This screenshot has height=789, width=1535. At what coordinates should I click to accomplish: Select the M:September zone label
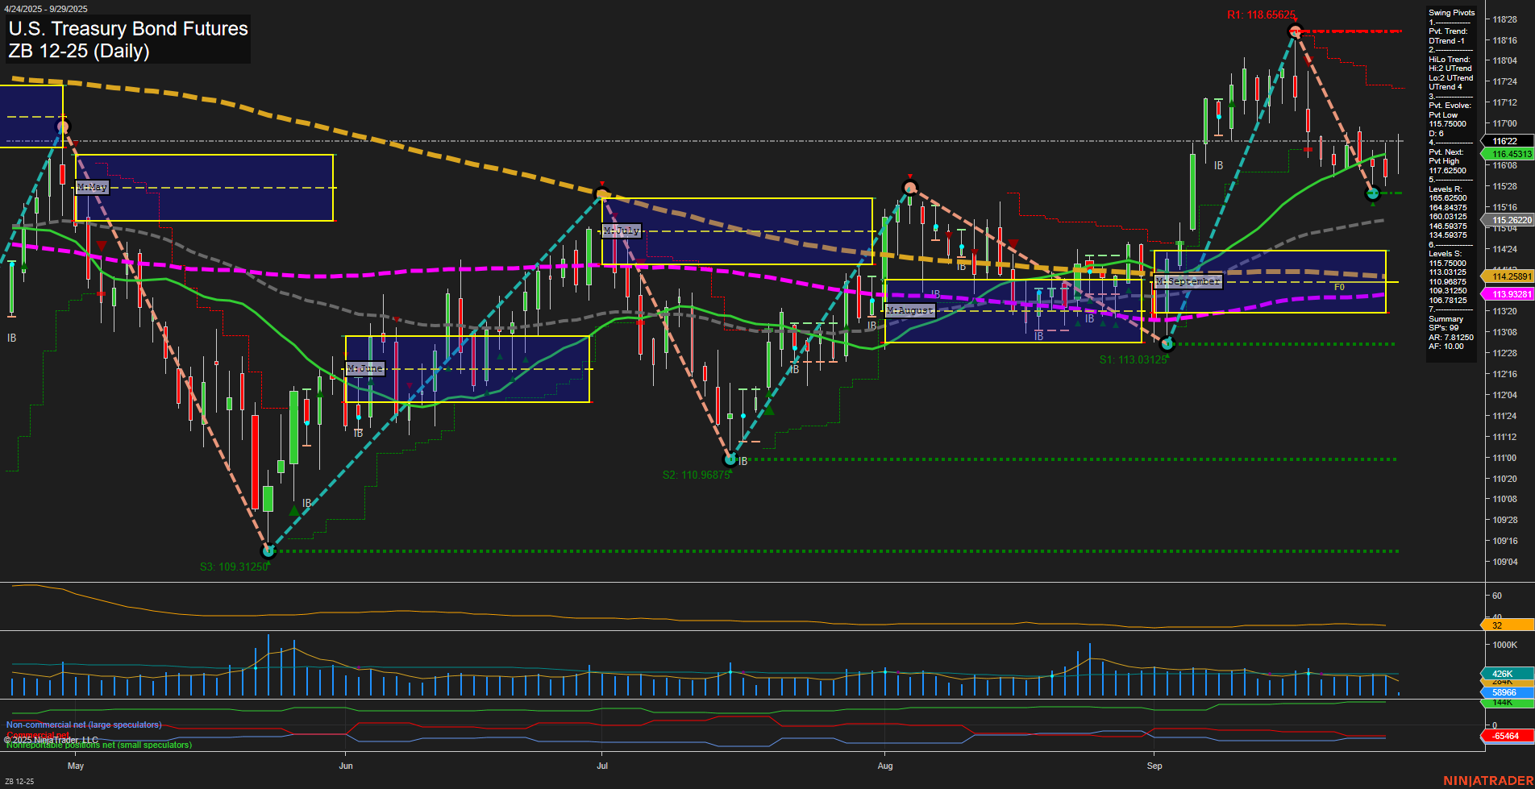tap(1188, 281)
